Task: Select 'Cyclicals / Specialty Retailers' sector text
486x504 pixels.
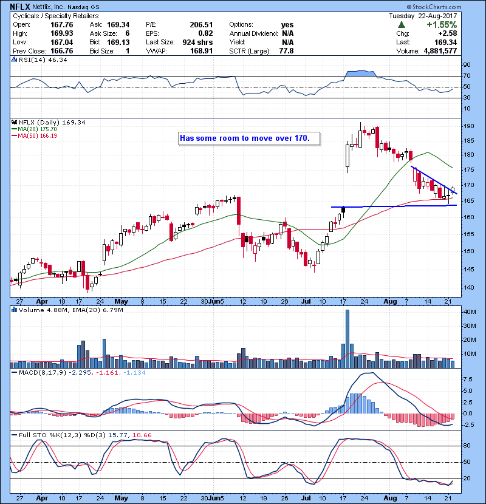Action: [x=56, y=16]
